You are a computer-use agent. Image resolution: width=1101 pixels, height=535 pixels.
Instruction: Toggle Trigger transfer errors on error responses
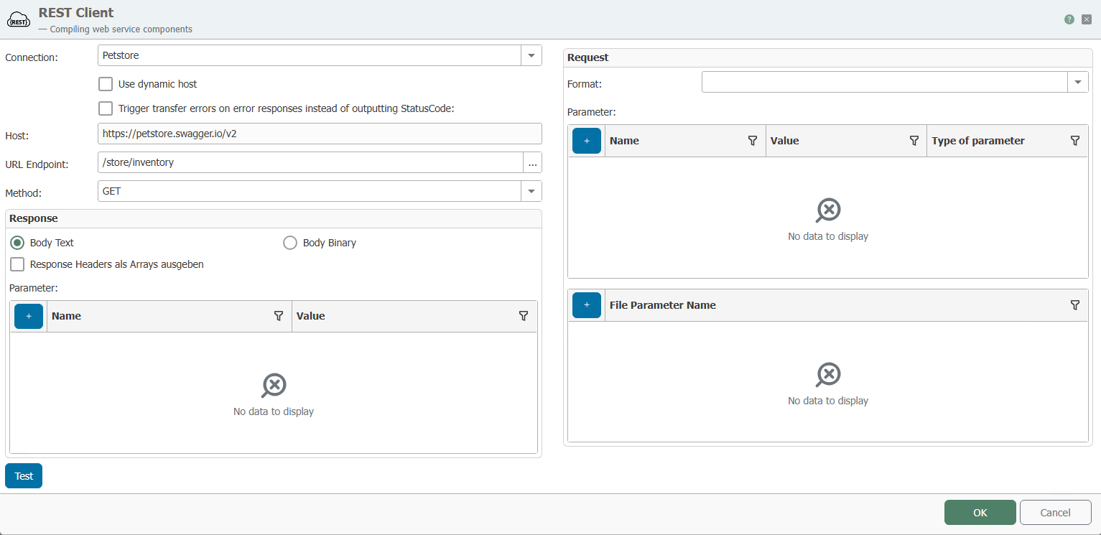[106, 108]
